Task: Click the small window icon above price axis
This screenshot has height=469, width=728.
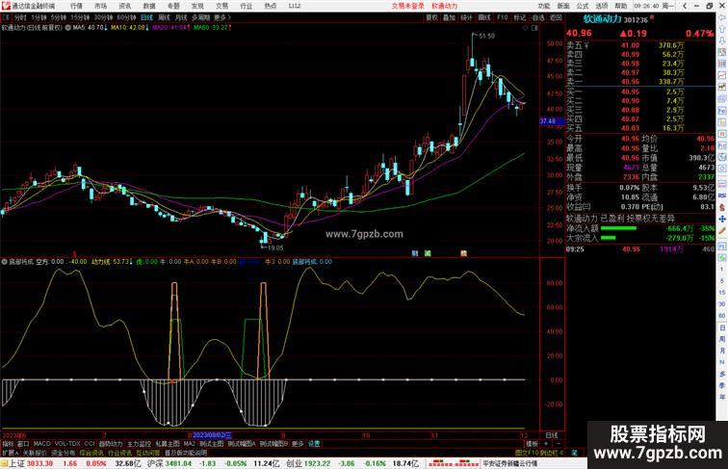Action: 534,28
